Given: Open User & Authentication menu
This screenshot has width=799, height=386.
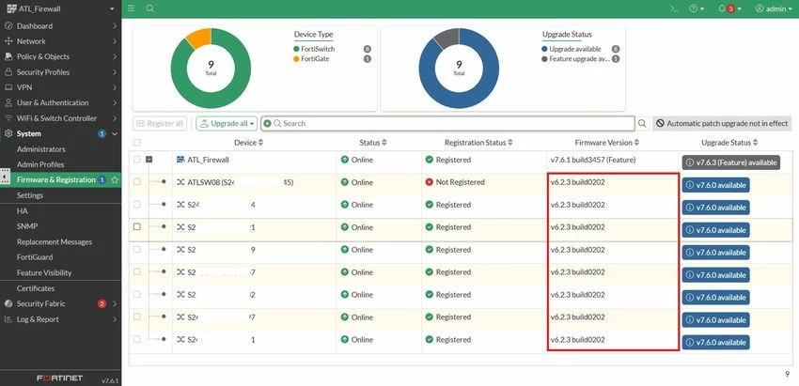Looking at the screenshot, I should pyautogui.click(x=61, y=103).
